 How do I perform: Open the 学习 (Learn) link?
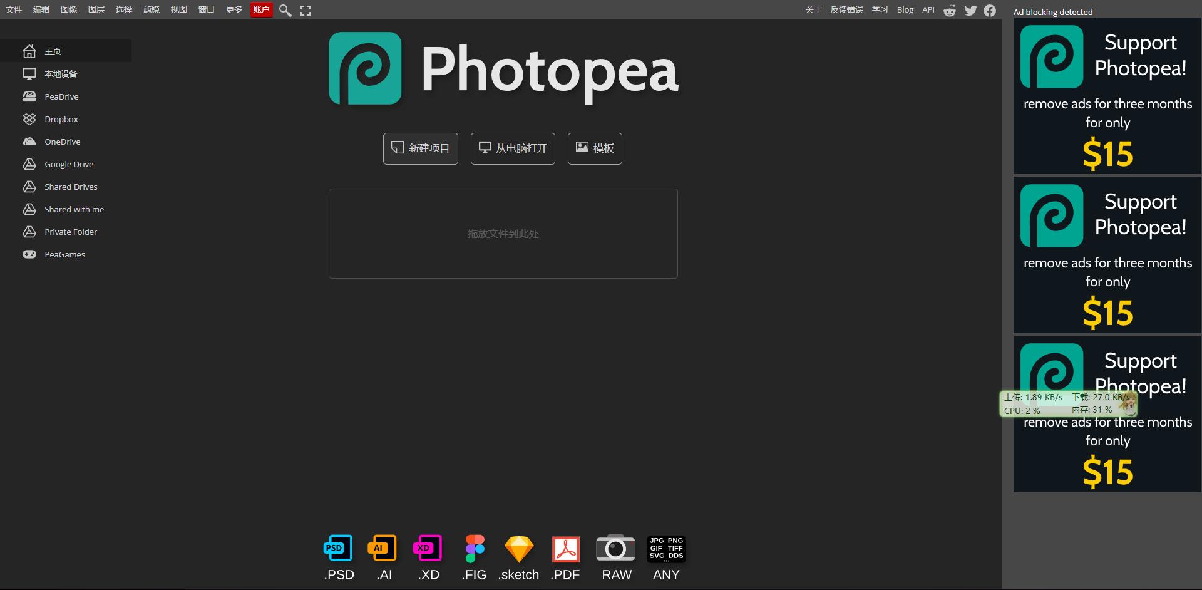click(x=880, y=9)
